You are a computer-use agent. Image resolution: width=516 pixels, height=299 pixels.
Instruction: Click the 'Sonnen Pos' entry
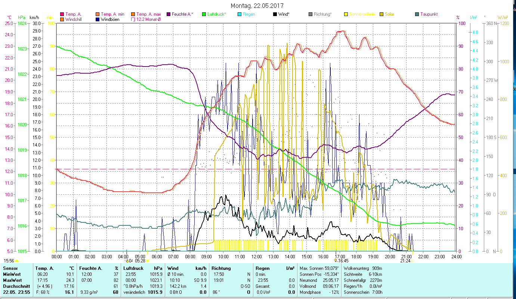coord(319,274)
